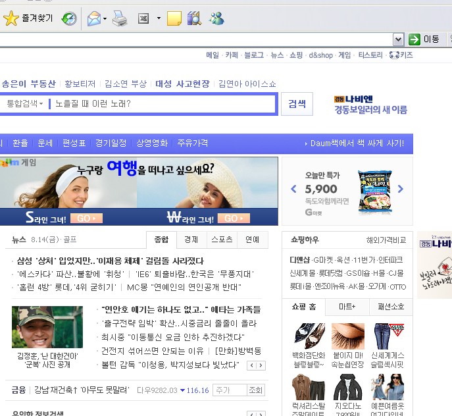Click the 독도와함께라면 ramen product image
The height and width of the screenshot is (416, 452).
[374, 192]
